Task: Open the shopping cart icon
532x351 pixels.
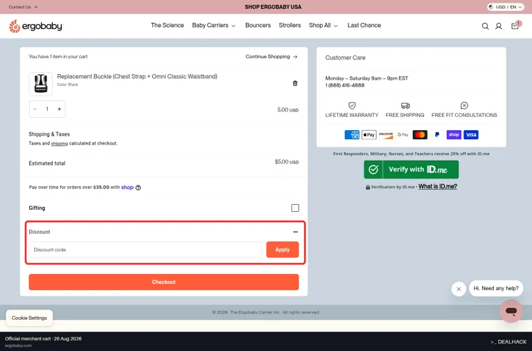Action: (515, 26)
